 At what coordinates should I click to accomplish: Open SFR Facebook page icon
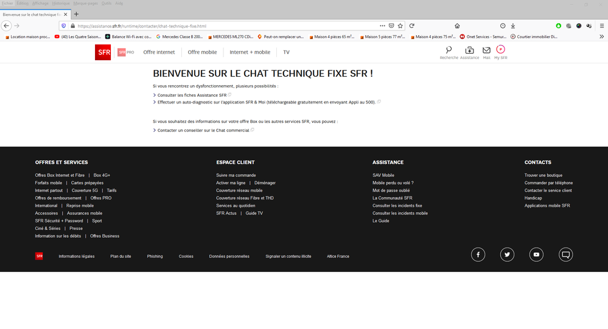coord(478,255)
